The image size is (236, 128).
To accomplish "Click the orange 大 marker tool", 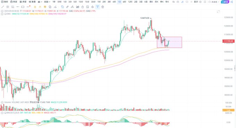I will [x=40, y=7].
